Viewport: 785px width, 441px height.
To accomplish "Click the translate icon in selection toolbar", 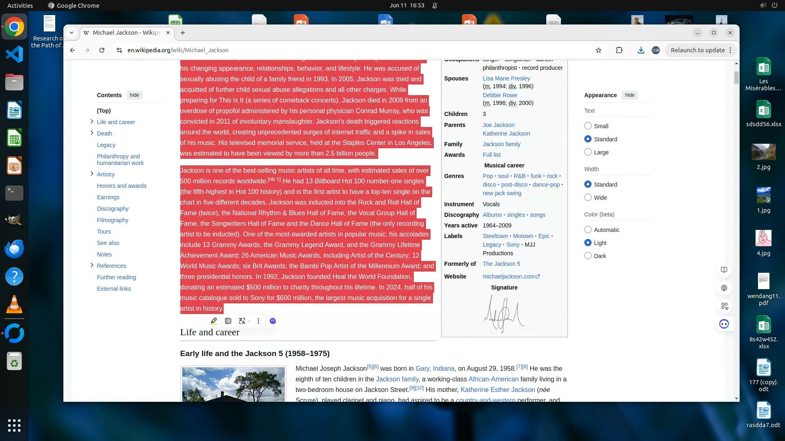I will point(242,321).
